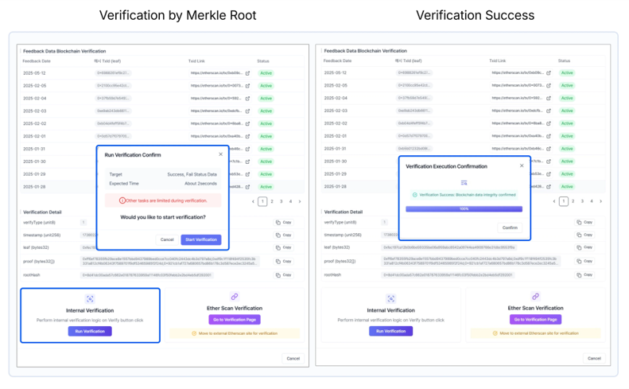This screenshot has height=389, width=629.
Task: Open external link icon for 2025-02-02 in Merkle Root panel
Action: click(x=247, y=123)
